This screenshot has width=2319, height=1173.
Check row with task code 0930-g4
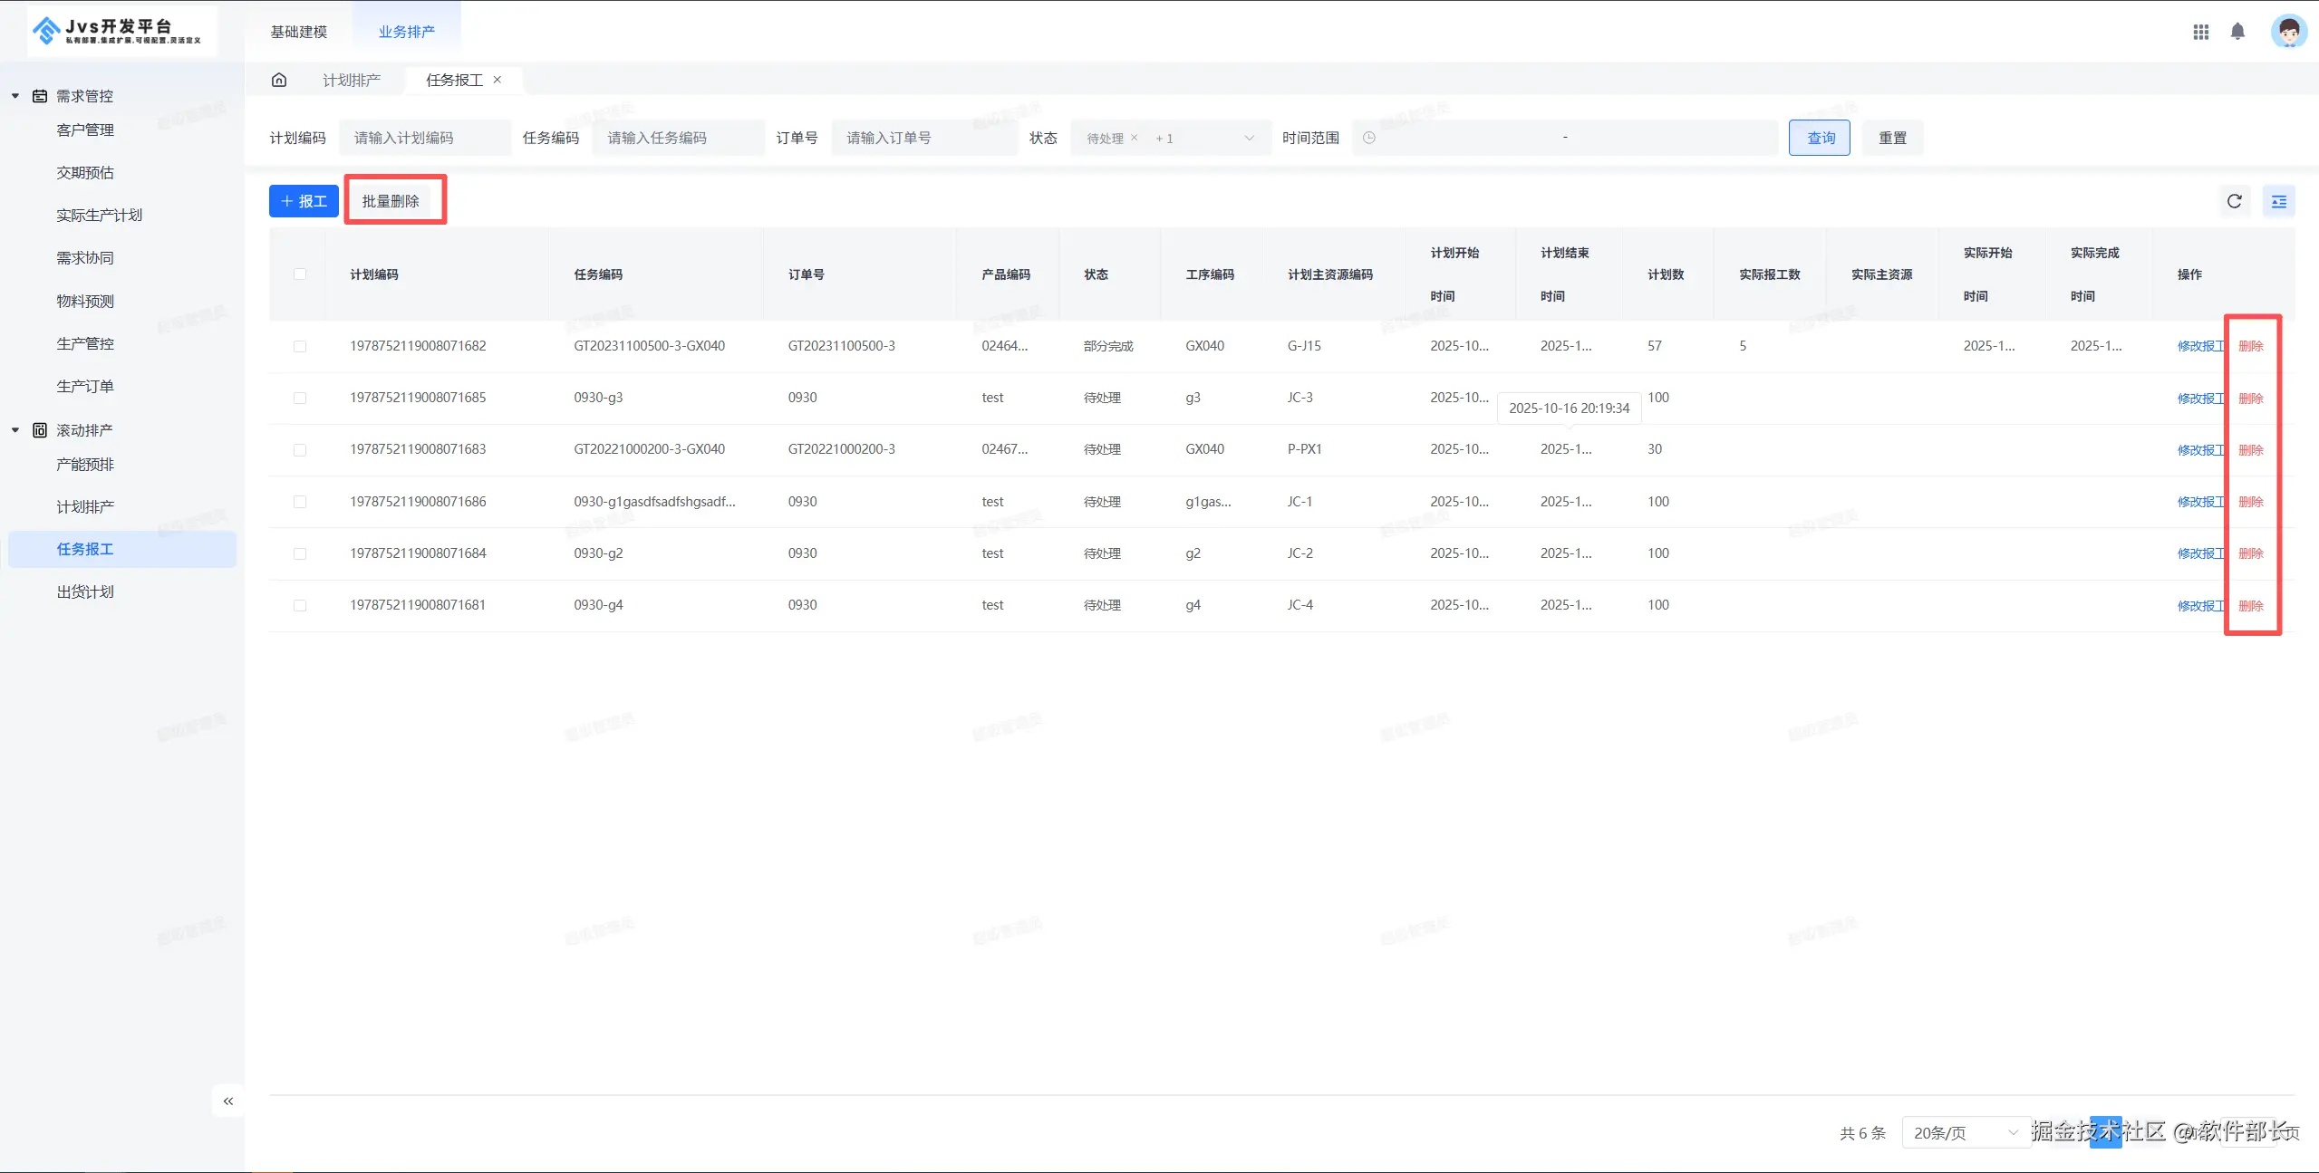click(x=300, y=605)
